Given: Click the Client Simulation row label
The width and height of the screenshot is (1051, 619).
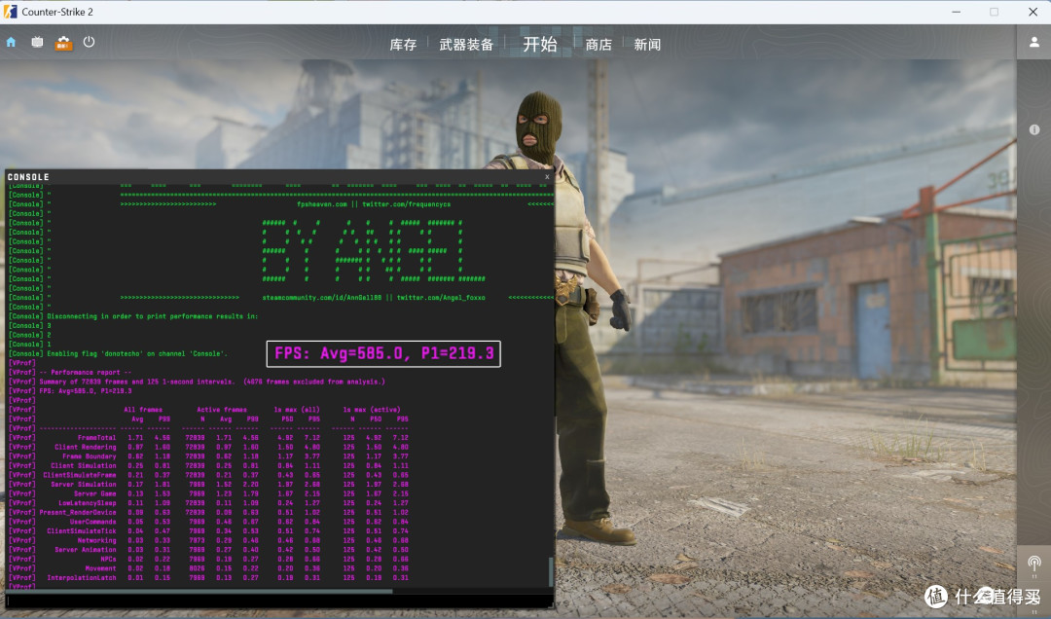Looking at the screenshot, I should click(83, 466).
